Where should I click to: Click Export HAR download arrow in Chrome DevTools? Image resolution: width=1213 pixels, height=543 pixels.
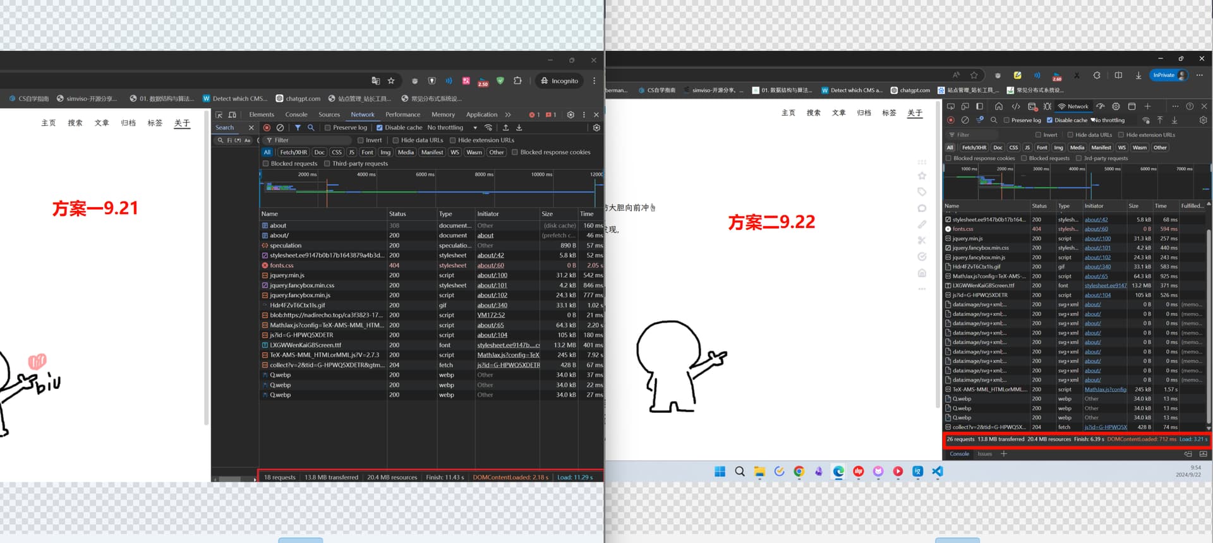tap(519, 128)
